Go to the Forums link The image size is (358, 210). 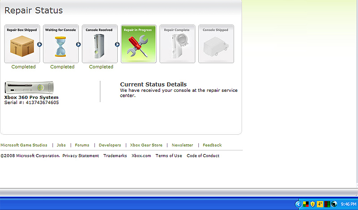[x=82, y=145]
